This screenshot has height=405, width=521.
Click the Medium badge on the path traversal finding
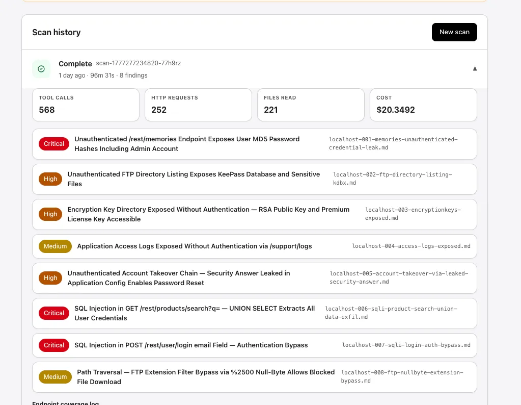55,376
